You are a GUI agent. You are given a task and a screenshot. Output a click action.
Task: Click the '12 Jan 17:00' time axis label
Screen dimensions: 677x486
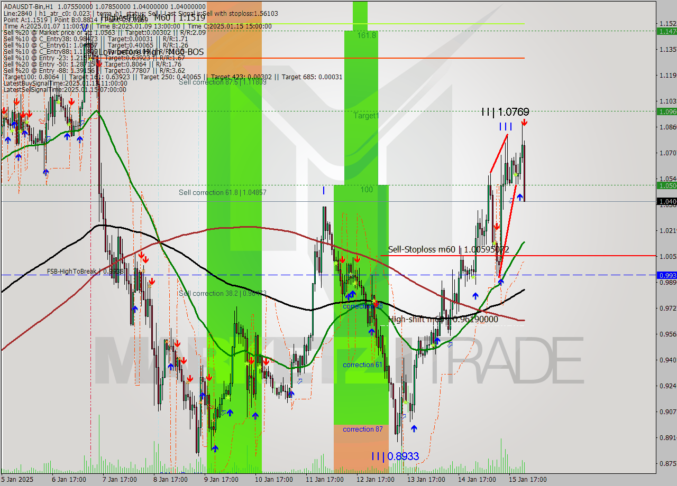(375, 480)
